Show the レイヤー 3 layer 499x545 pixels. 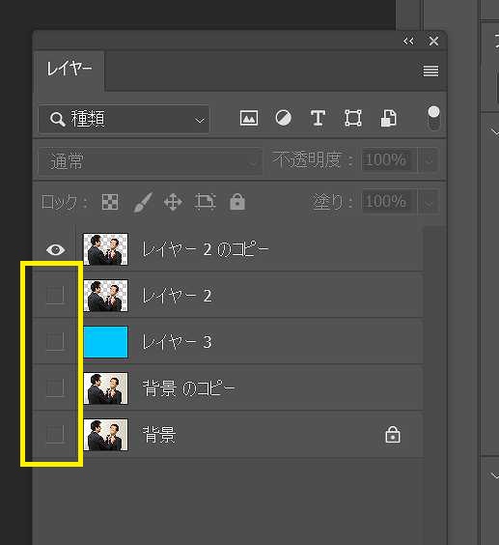click(x=55, y=342)
